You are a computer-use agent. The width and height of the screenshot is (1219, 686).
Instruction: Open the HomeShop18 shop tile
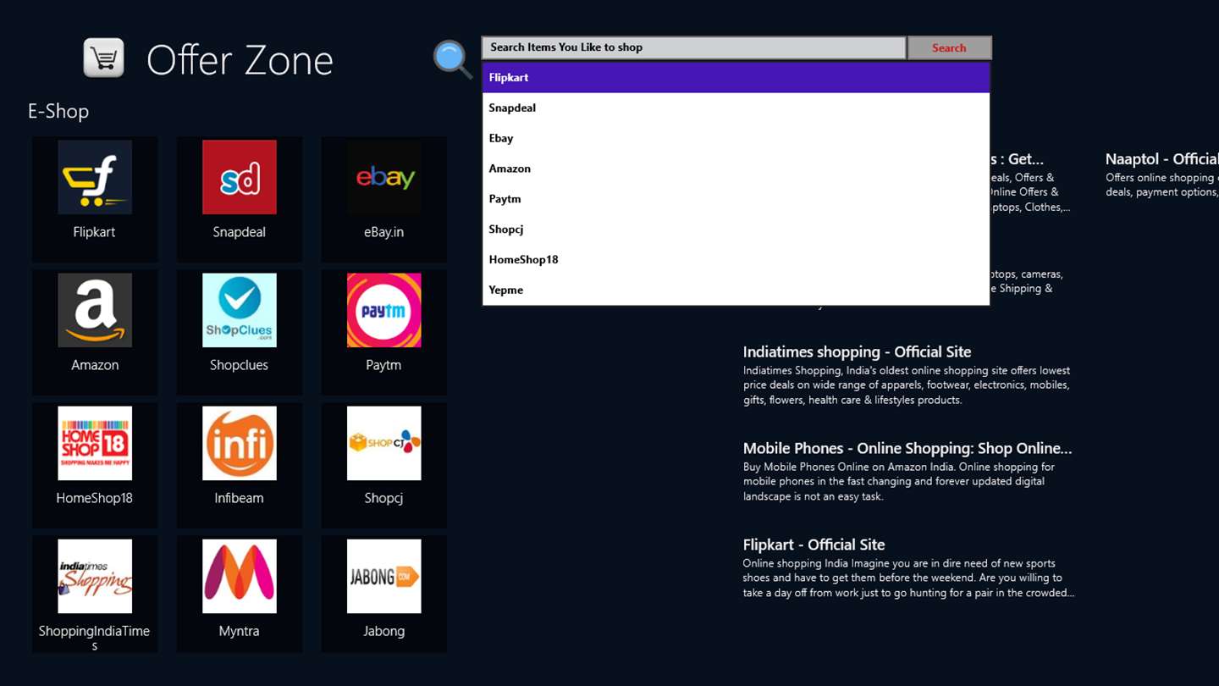[x=95, y=465]
